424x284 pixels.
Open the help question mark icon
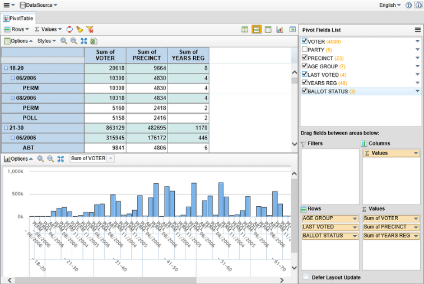pos(408,5)
